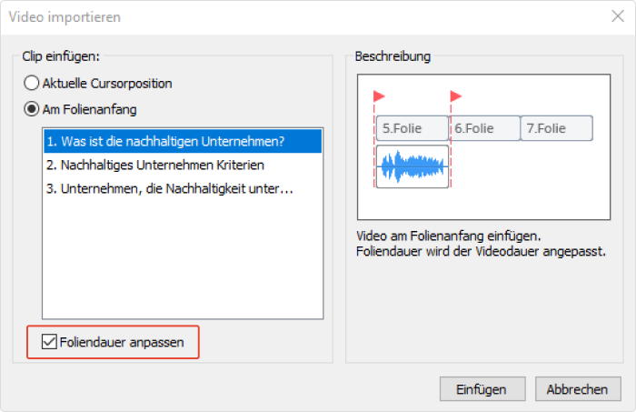Screen dimensions: 636x412
Task: Click the 'Clip einfügen:' group label
Action: (61, 56)
